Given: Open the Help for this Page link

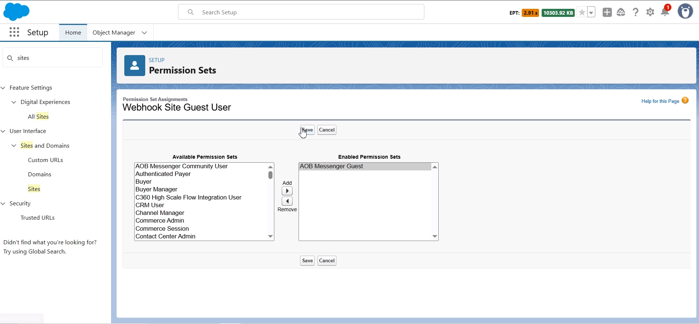Looking at the screenshot, I should tap(660, 101).
